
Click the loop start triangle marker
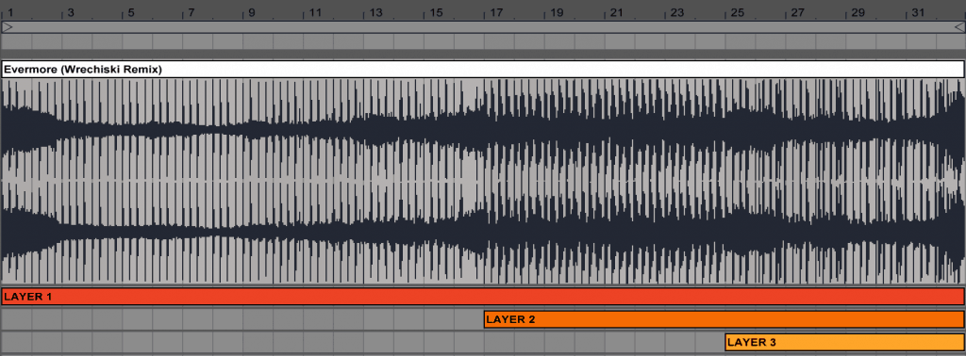(x=7, y=27)
